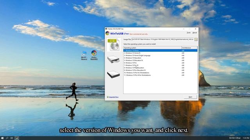The image size is (250, 140).
Task: Click the taskbar clock
Action: click(246, 138)
